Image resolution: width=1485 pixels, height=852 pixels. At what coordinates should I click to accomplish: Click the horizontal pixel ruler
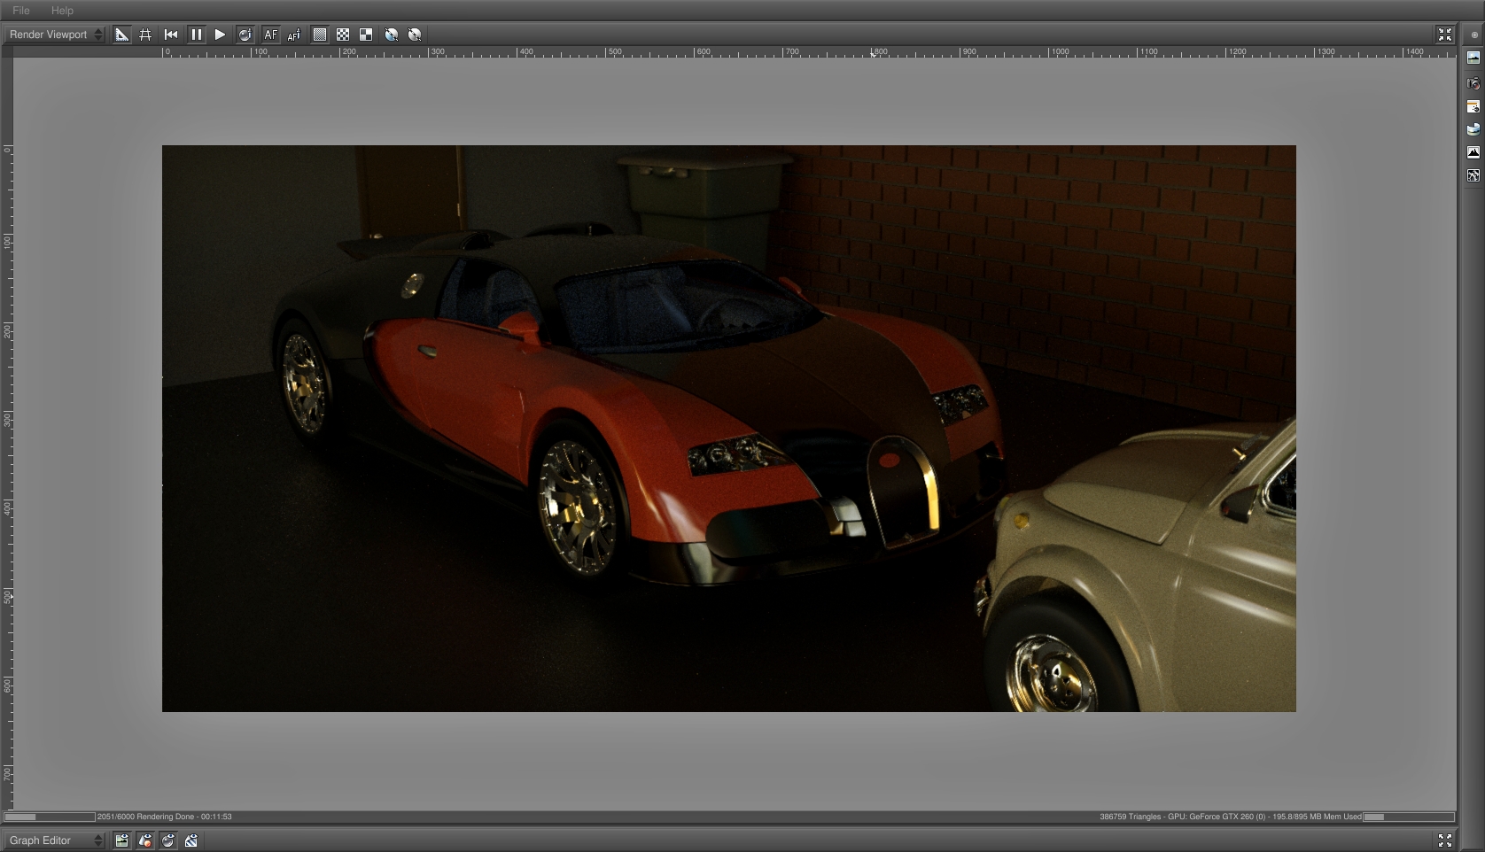coord(734,52)
